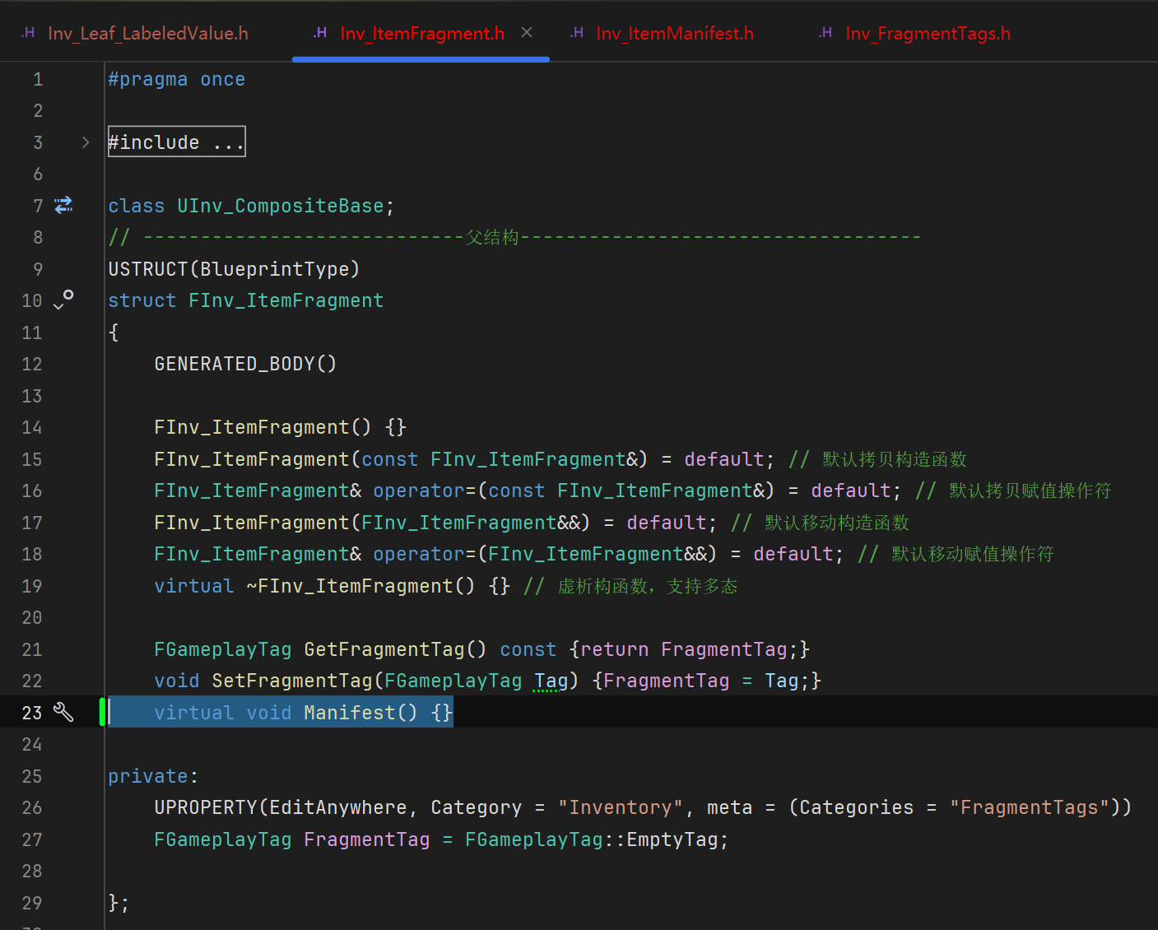Click the gutter marker icon beside line 10
1158x930 pixels.
pos(63,300)
